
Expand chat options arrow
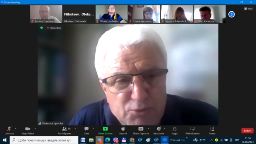pyautogui.click(x=93, y=129)
